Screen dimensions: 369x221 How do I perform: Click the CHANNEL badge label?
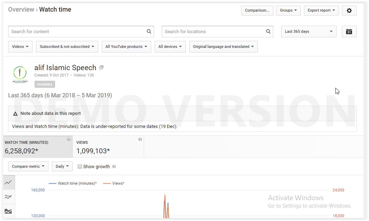[x=45, y=84]
